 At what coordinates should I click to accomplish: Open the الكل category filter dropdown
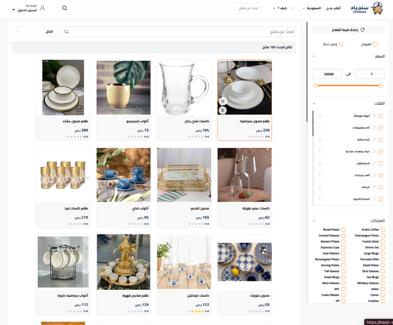pos(34,32)
